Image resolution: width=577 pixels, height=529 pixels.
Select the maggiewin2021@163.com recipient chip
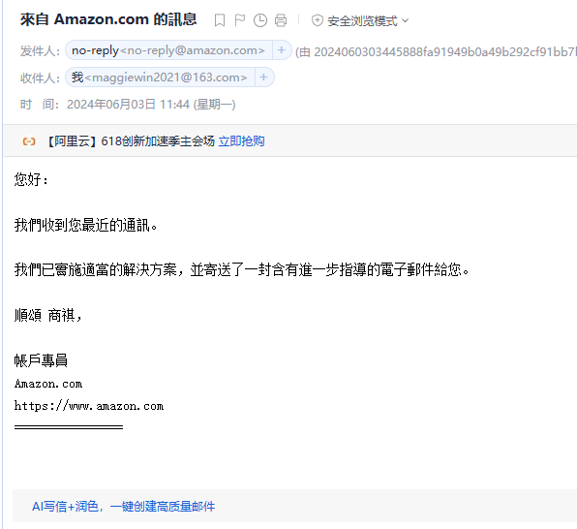[160, 78]
